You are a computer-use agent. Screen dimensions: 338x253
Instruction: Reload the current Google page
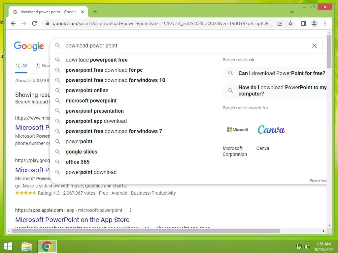pos(34,23)
